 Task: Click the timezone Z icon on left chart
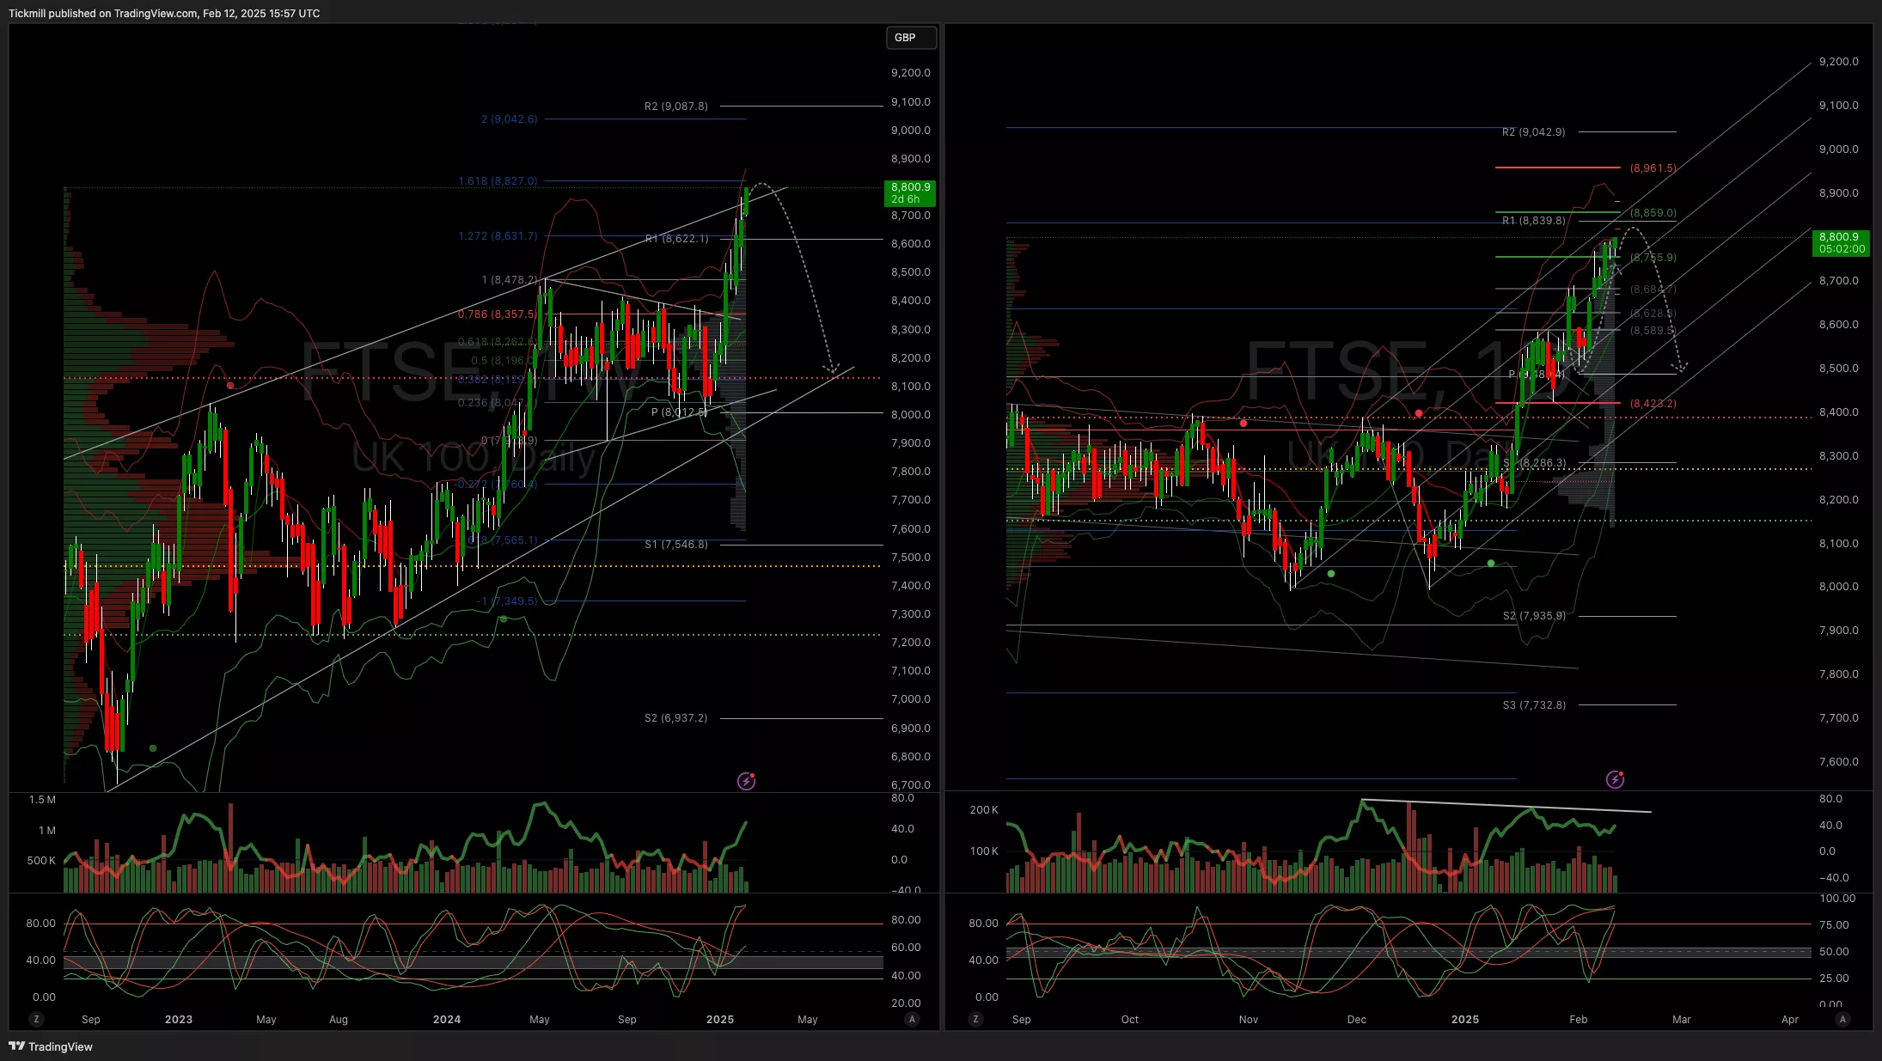[x=36, y=1019]
